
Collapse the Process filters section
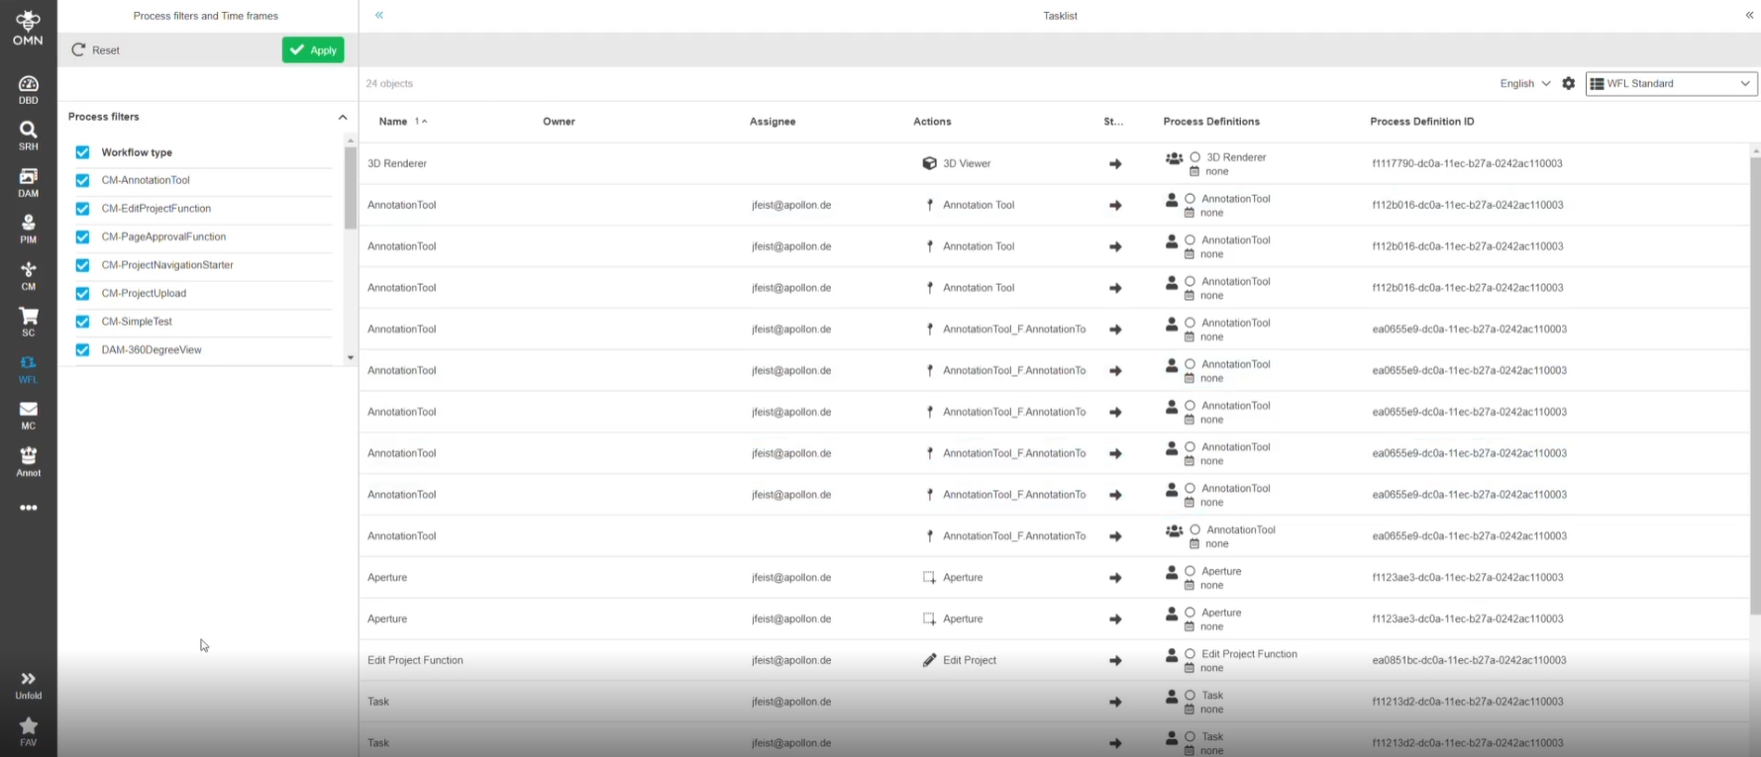click(x=343, y=117)
